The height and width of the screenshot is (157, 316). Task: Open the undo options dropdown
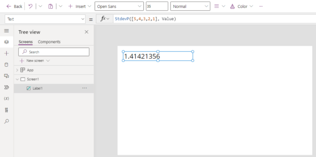(40, 6)
